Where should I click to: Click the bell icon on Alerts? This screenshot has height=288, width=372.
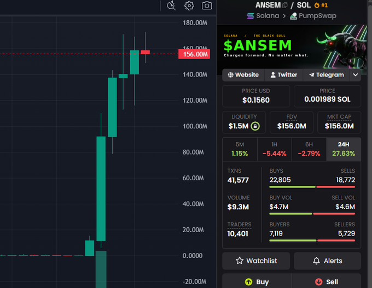point(316,261)
